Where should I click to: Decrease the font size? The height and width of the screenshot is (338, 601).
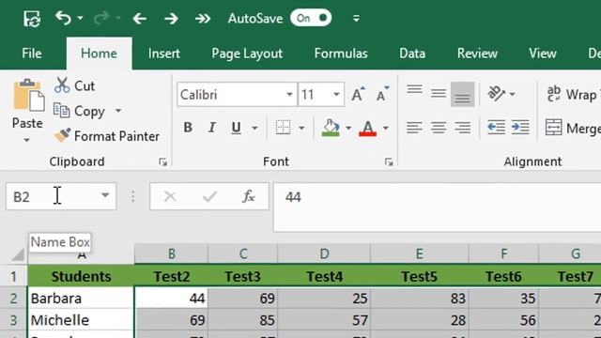pyautogui.click(x=382, y=94)
